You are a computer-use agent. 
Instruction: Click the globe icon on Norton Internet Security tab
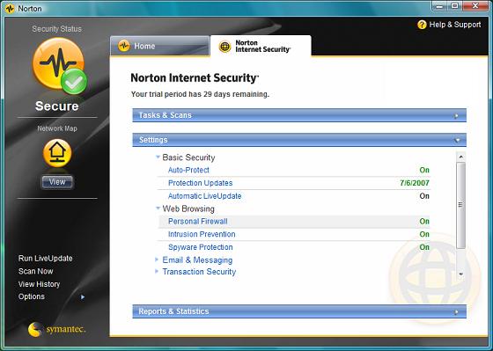(225, 47)
